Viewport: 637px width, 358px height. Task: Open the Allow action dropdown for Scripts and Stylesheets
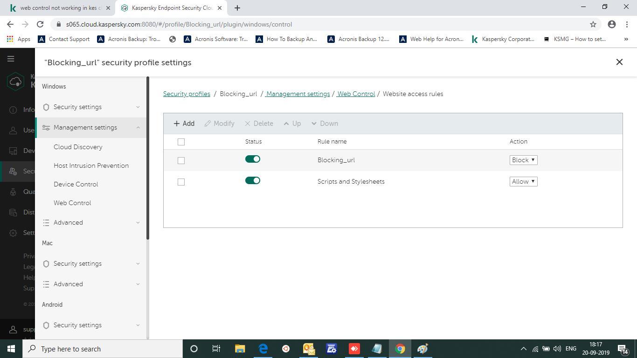[x=523, y=181]
